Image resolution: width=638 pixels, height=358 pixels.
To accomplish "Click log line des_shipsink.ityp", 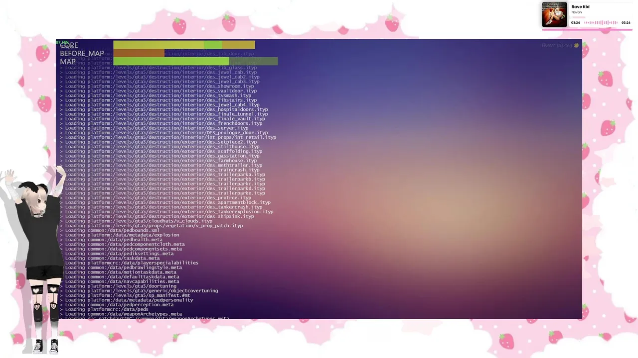I will pos(157,216).
